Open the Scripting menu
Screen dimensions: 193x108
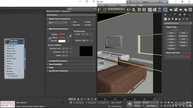point(123,5)
